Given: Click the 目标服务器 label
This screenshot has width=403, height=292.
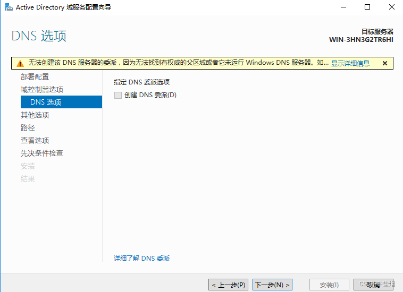Looking at the screenshot, I should point(377,31).
